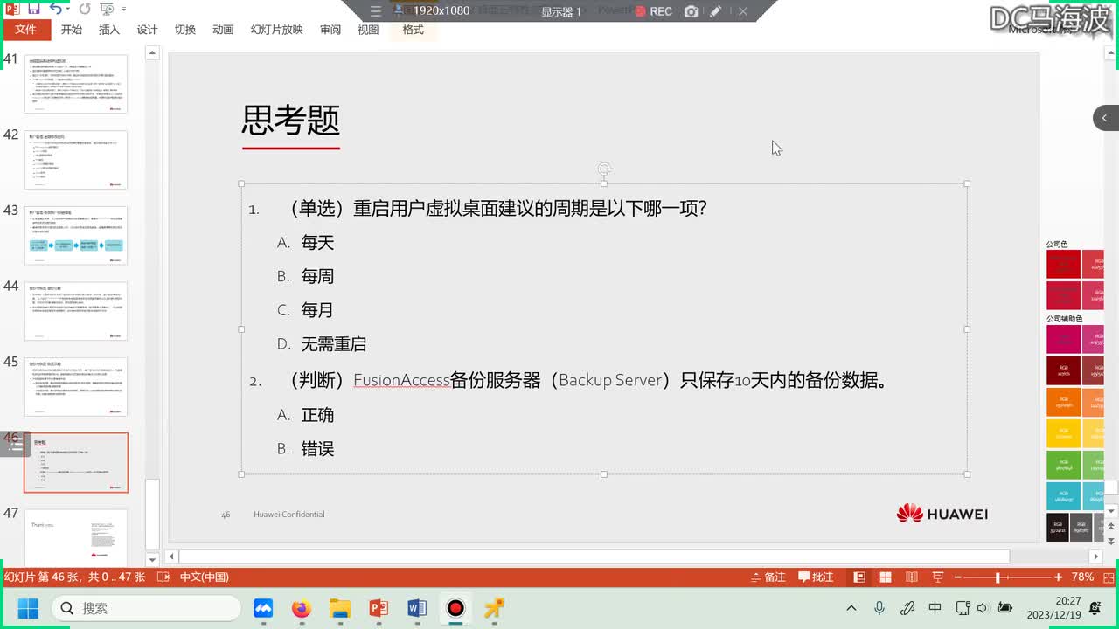Undo the last action
This screenshot has height=629, width=1119.
click(x=55, y=9)
